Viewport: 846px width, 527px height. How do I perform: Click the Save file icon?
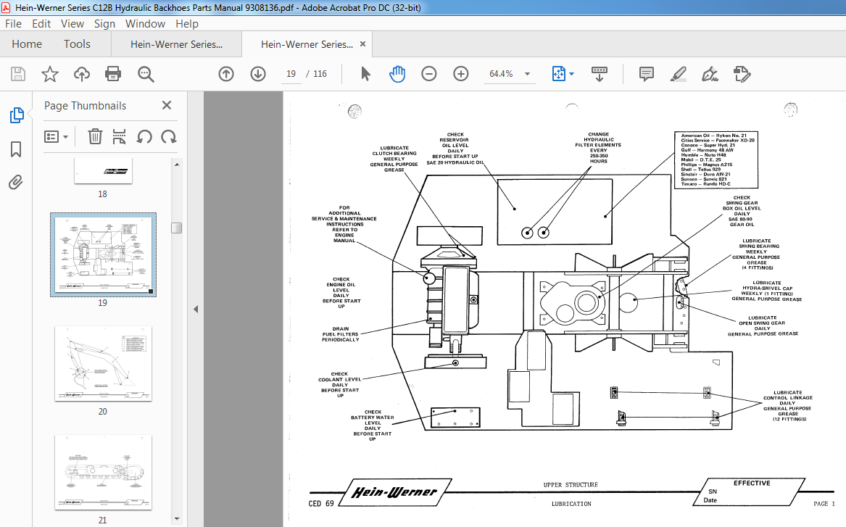(18, 74)
